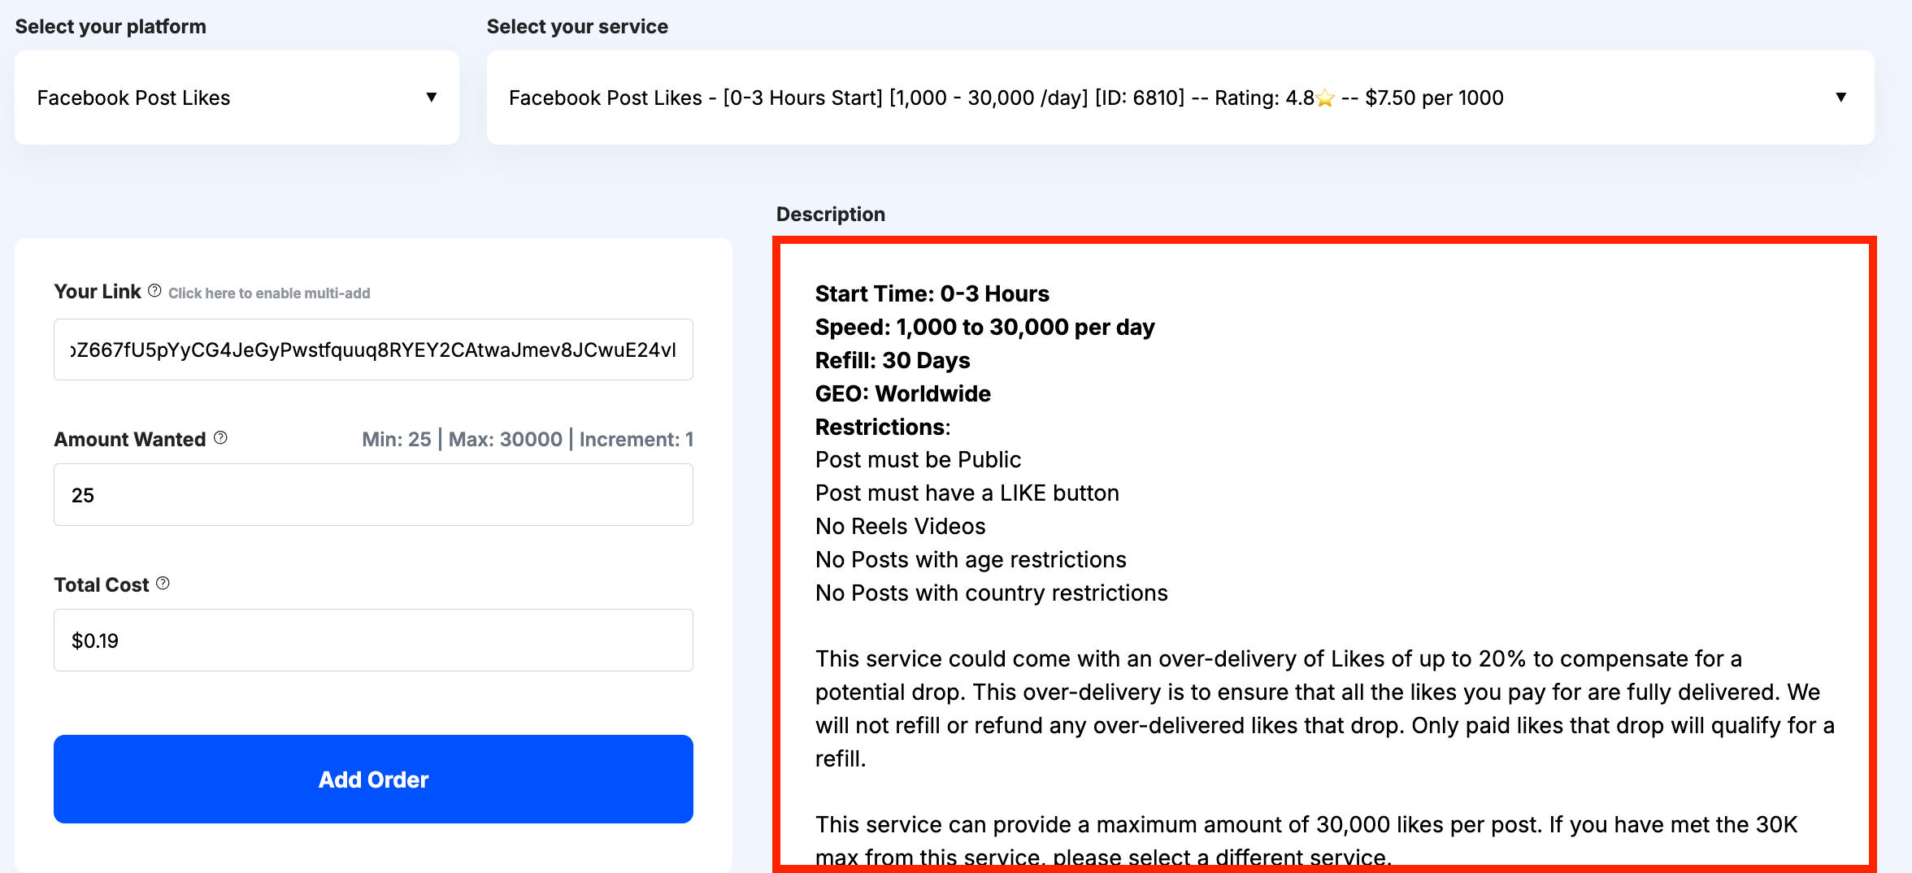
Task: Click into the Amount Wanted field showing 25
Action: [x=373, y=495]
